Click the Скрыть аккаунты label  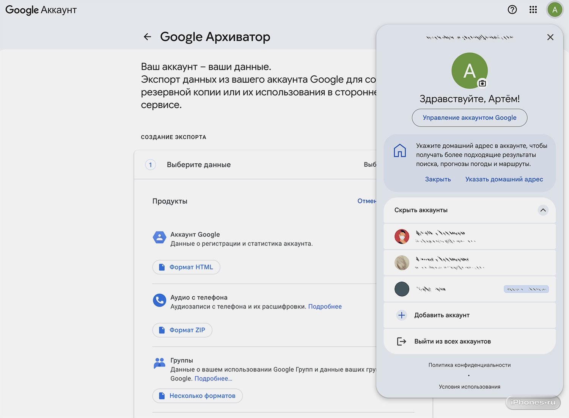(421, 210)
